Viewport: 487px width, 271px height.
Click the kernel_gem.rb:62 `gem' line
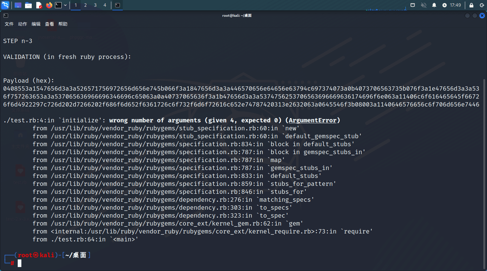168,223
